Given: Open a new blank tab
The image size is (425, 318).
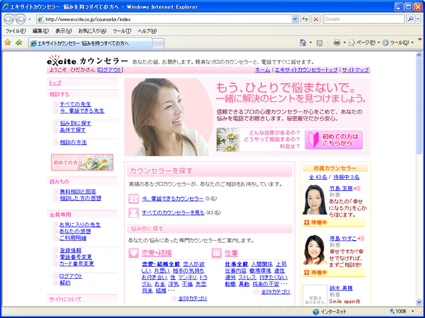Looking at the screenshot, I should pyautogui.click(x=158, y=44).
